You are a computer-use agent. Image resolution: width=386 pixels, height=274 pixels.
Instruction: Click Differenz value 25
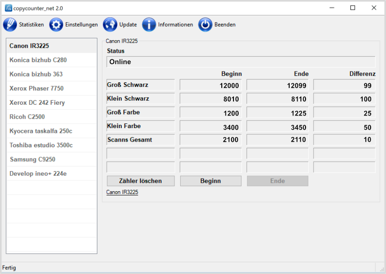tap(344, 113)
